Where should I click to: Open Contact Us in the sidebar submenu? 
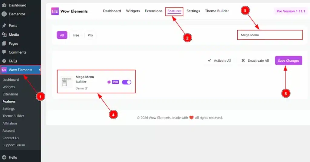(11, 138)
